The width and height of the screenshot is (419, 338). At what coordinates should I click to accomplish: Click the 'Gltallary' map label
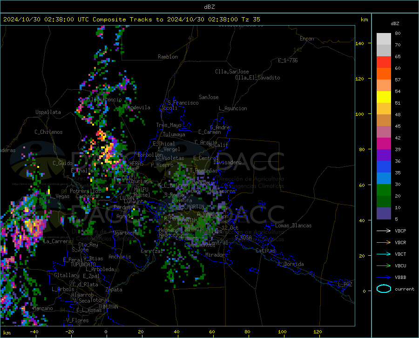[x=67, y=275]
